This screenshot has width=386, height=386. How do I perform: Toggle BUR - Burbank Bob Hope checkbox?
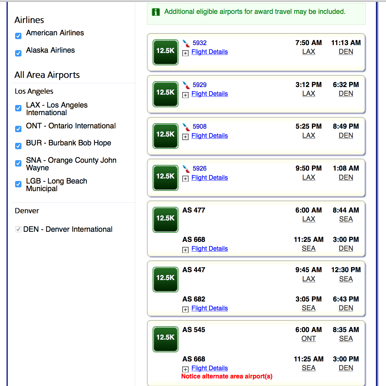click(x=18, y=146)
